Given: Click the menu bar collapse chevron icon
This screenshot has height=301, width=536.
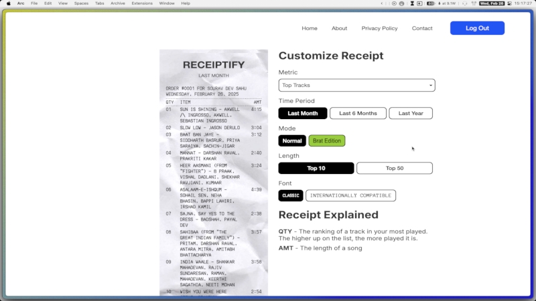Looking at the screenshot, I should pos(382,3).
